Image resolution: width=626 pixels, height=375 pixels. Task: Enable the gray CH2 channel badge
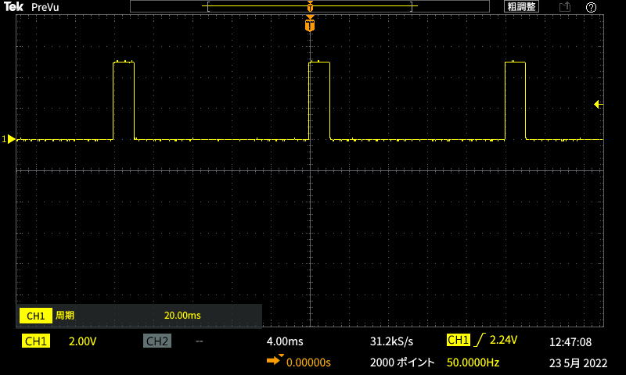click(156, 341)
